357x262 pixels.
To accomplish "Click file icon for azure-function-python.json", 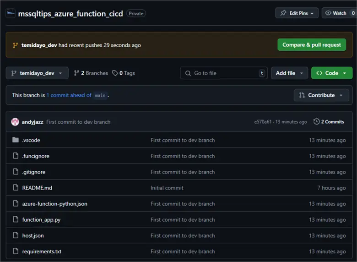I will pos(16,203).
